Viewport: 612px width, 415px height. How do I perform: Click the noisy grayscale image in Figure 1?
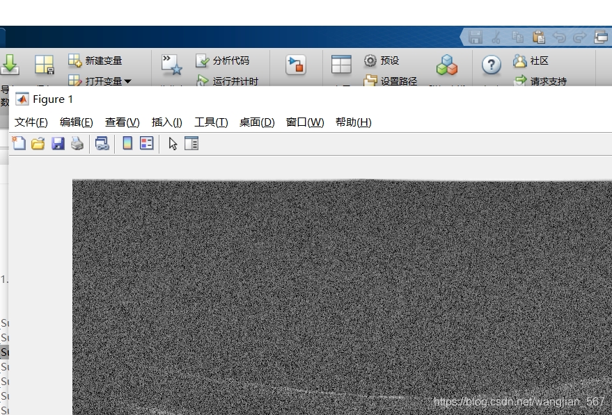pyautogui.click(x=342, y=297)
